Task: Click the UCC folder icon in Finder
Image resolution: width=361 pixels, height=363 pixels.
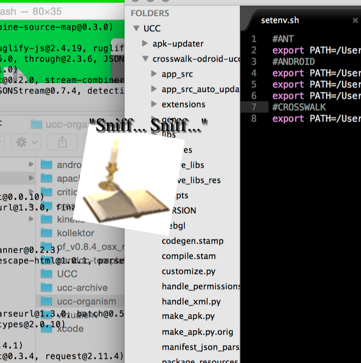Action: (x=46, y=274)
